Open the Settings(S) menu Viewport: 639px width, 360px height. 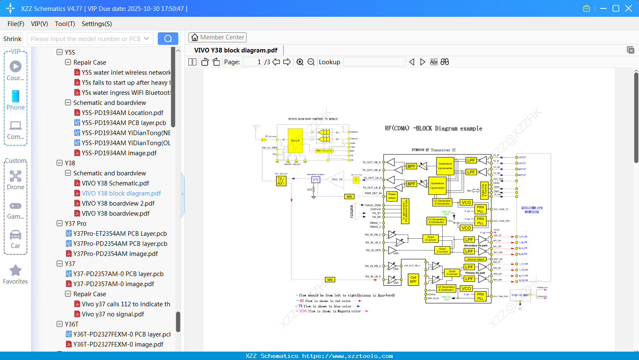[97, 24]
